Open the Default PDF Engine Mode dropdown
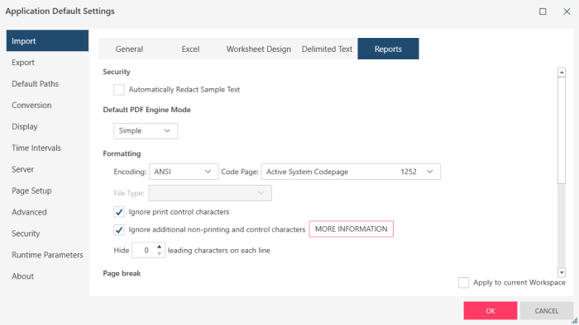This screenshot has height=325, width=579. [146, 131]
